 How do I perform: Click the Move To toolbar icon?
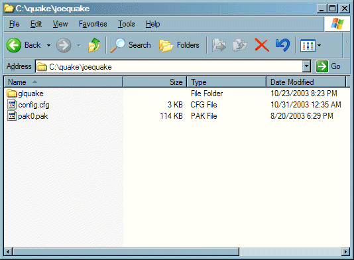point(219,45)
